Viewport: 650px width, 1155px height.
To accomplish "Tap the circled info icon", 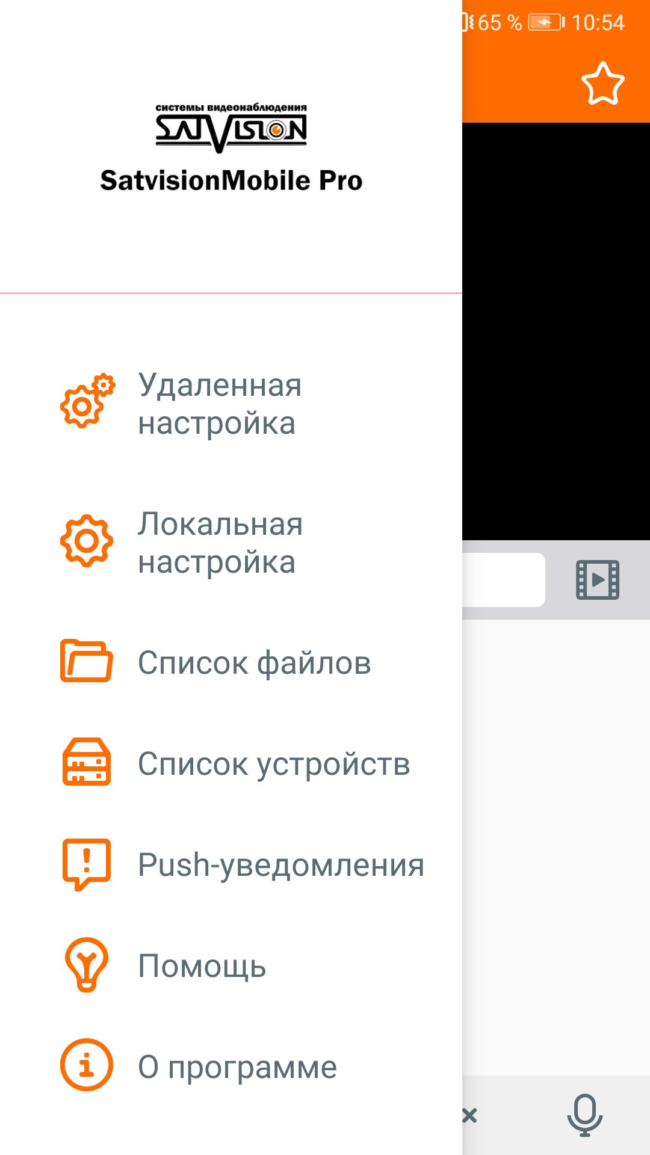I will coord(87,1065).
